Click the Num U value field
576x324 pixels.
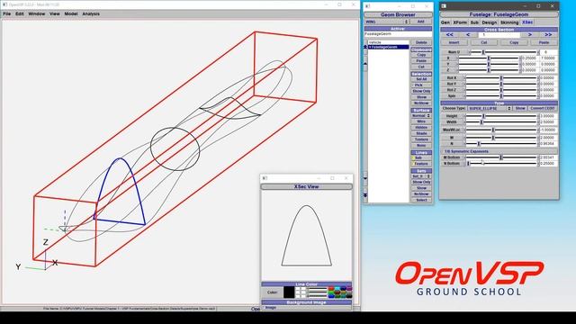click(548, 52)
